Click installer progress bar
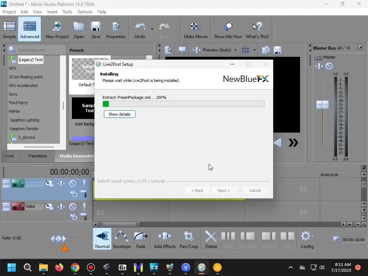 [x=184, y=104]
